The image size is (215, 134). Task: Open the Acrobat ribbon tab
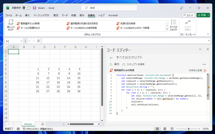[113, 15]
